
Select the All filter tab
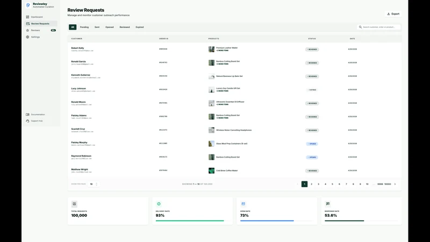click(73, 27)
